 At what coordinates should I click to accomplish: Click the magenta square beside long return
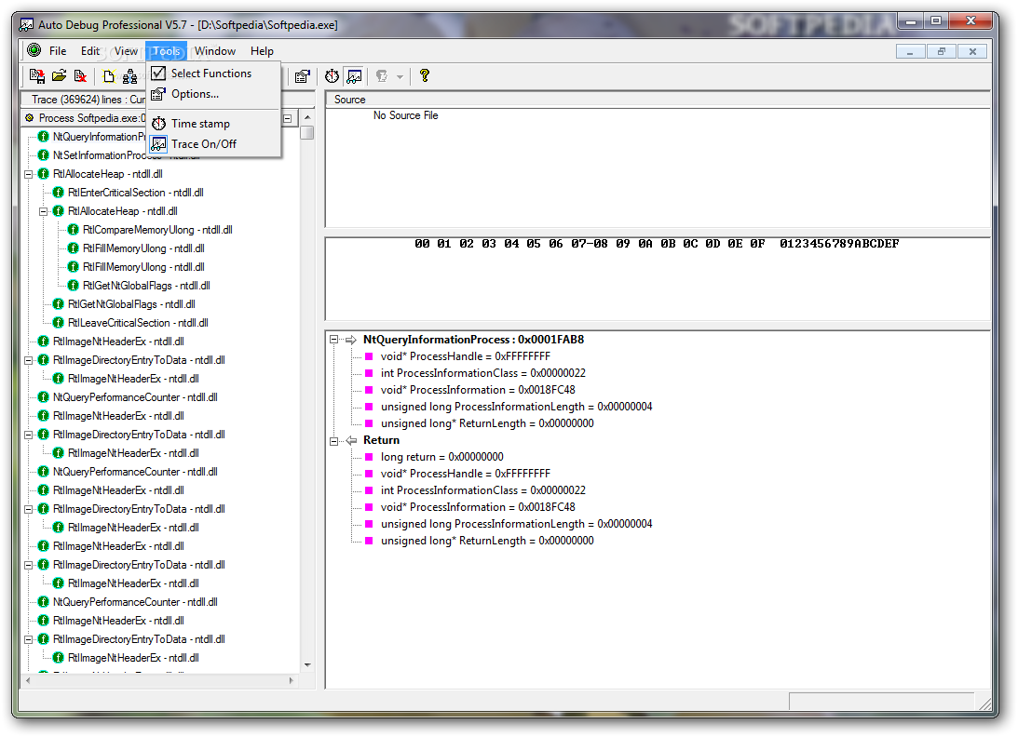(x=369, y=458)
